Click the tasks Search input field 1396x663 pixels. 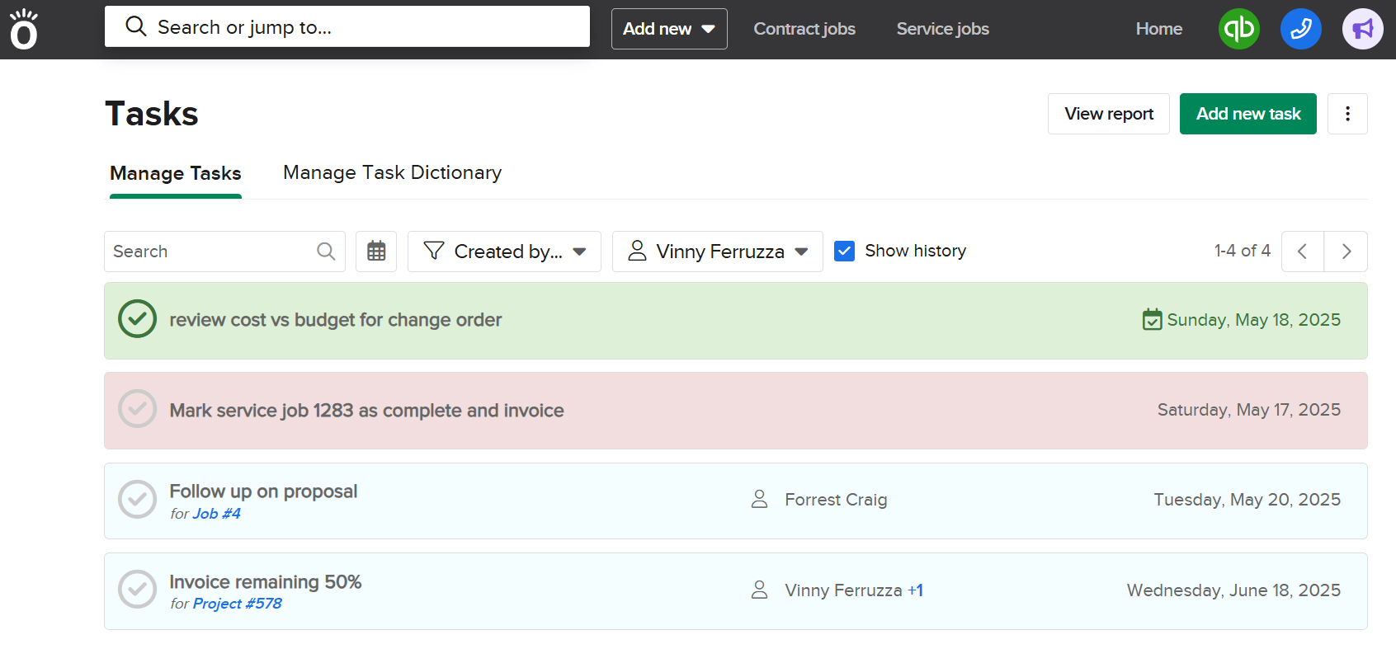coord(212,252)
